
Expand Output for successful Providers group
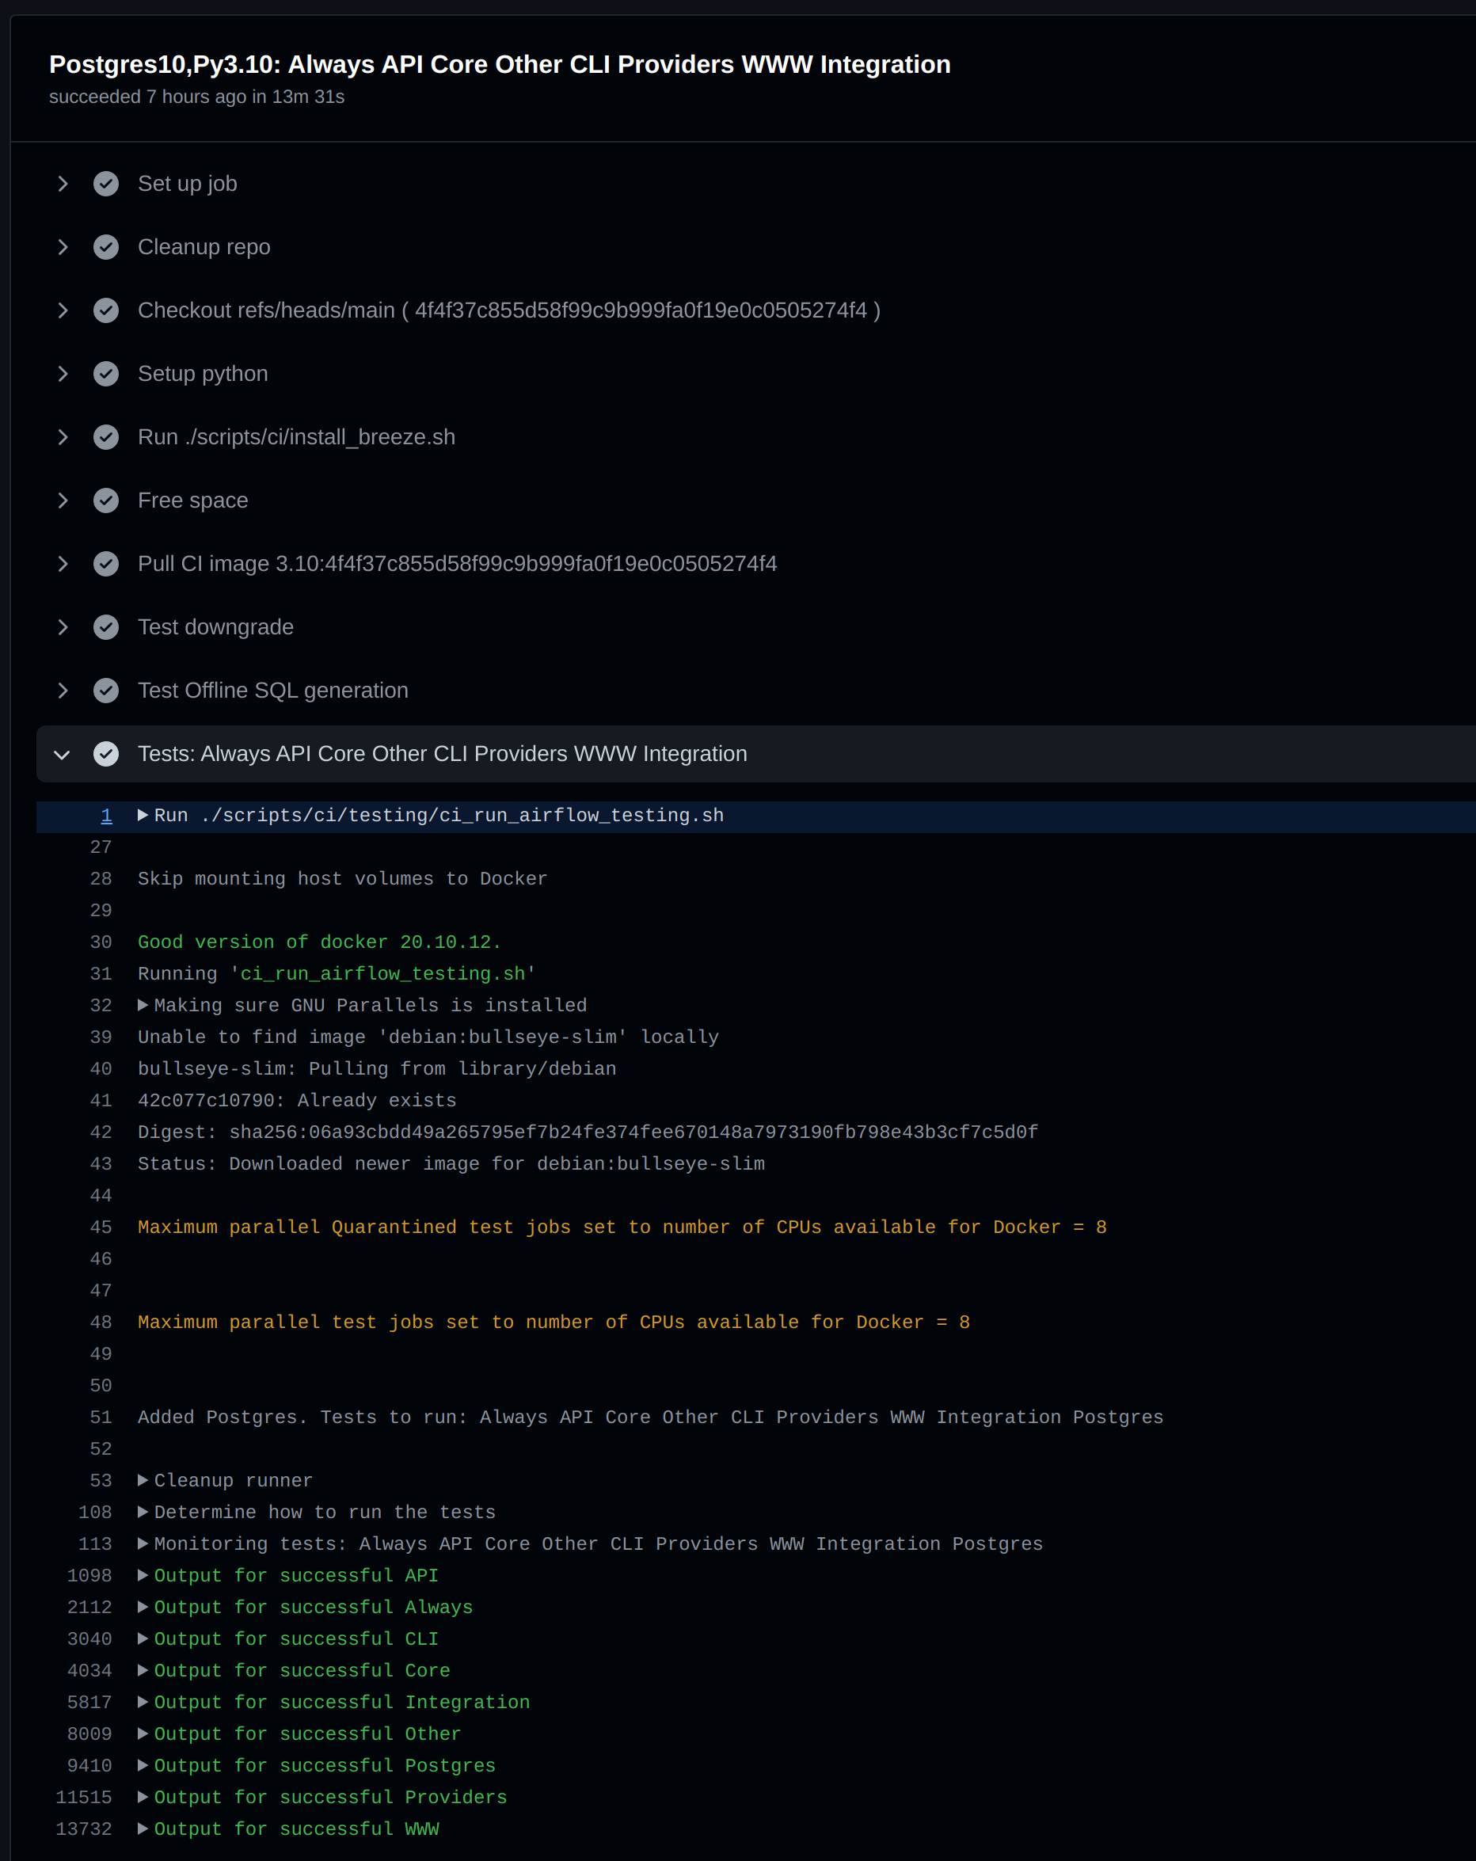point(143,1797)
